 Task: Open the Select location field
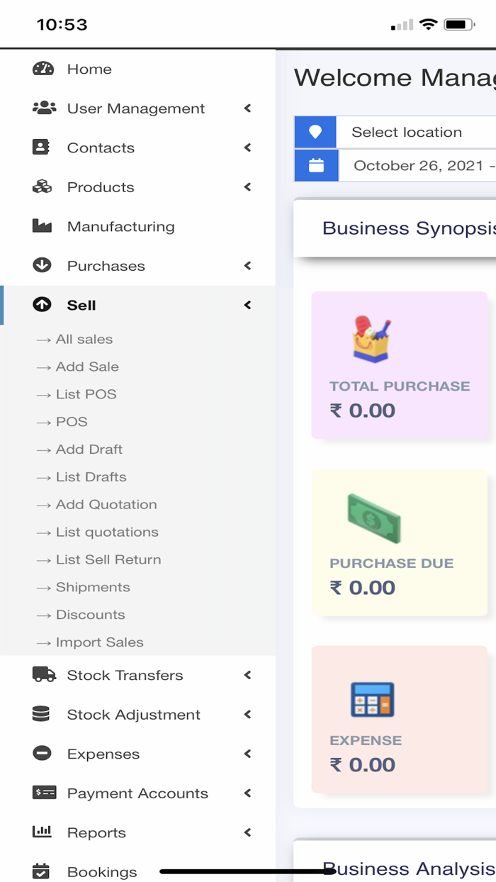coord(407,132)
